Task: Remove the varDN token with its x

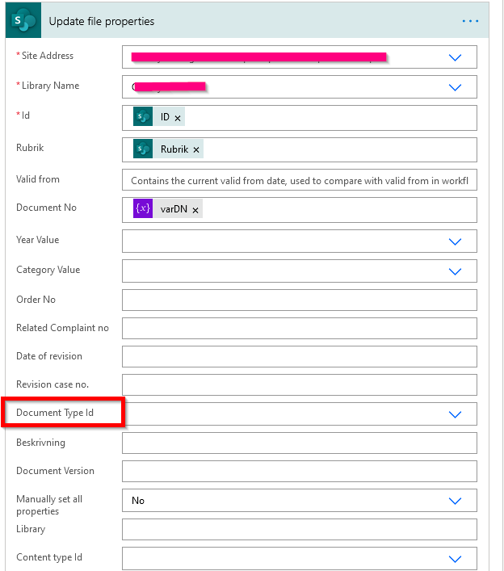Action: point(195,210)
